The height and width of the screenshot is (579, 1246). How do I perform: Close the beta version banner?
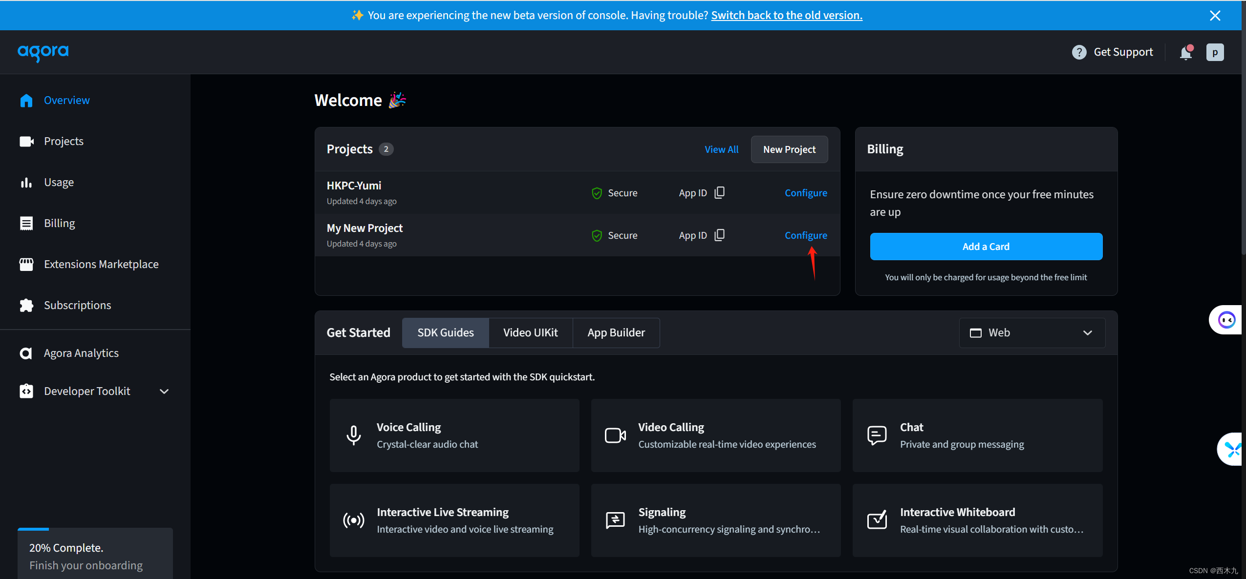click(x=1215, y=16)
